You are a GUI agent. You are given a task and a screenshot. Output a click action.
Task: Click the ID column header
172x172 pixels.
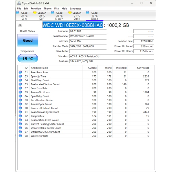26,68
